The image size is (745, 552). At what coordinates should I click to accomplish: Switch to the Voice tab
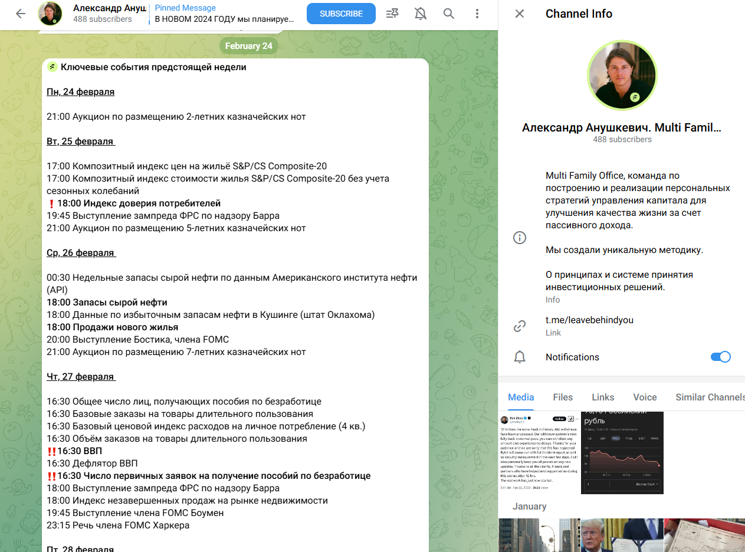(x=645, y=397)
